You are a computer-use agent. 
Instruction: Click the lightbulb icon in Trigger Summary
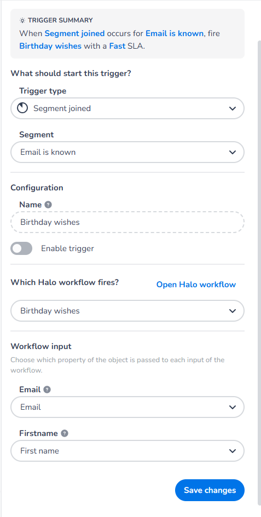point(22,20)
